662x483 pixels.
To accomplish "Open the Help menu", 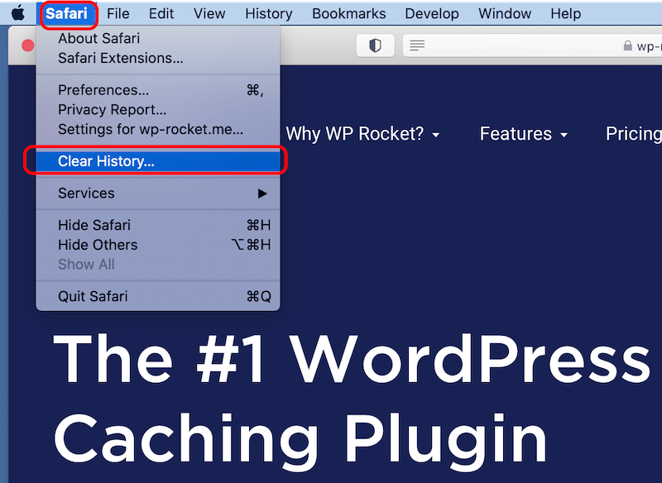I will (565, 13).
